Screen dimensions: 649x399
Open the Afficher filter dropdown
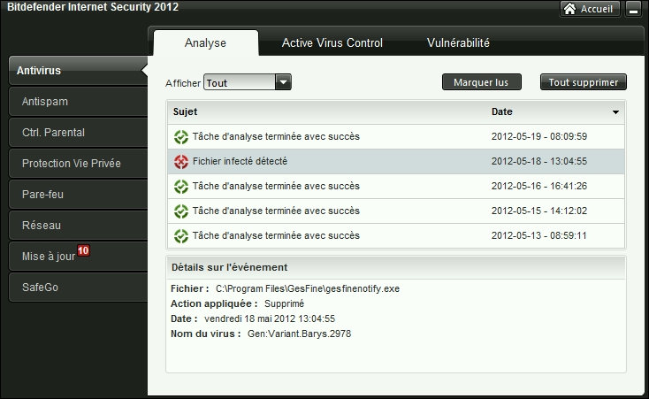tap(282, 82)
